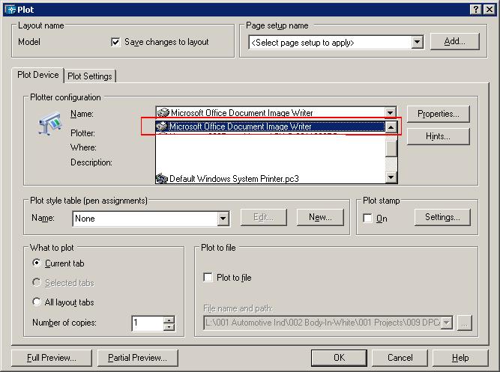This screenshot has width=500, height=372.
Task: Click New... plot style table button
Action: pyautogui.click(x=320, y=217)
